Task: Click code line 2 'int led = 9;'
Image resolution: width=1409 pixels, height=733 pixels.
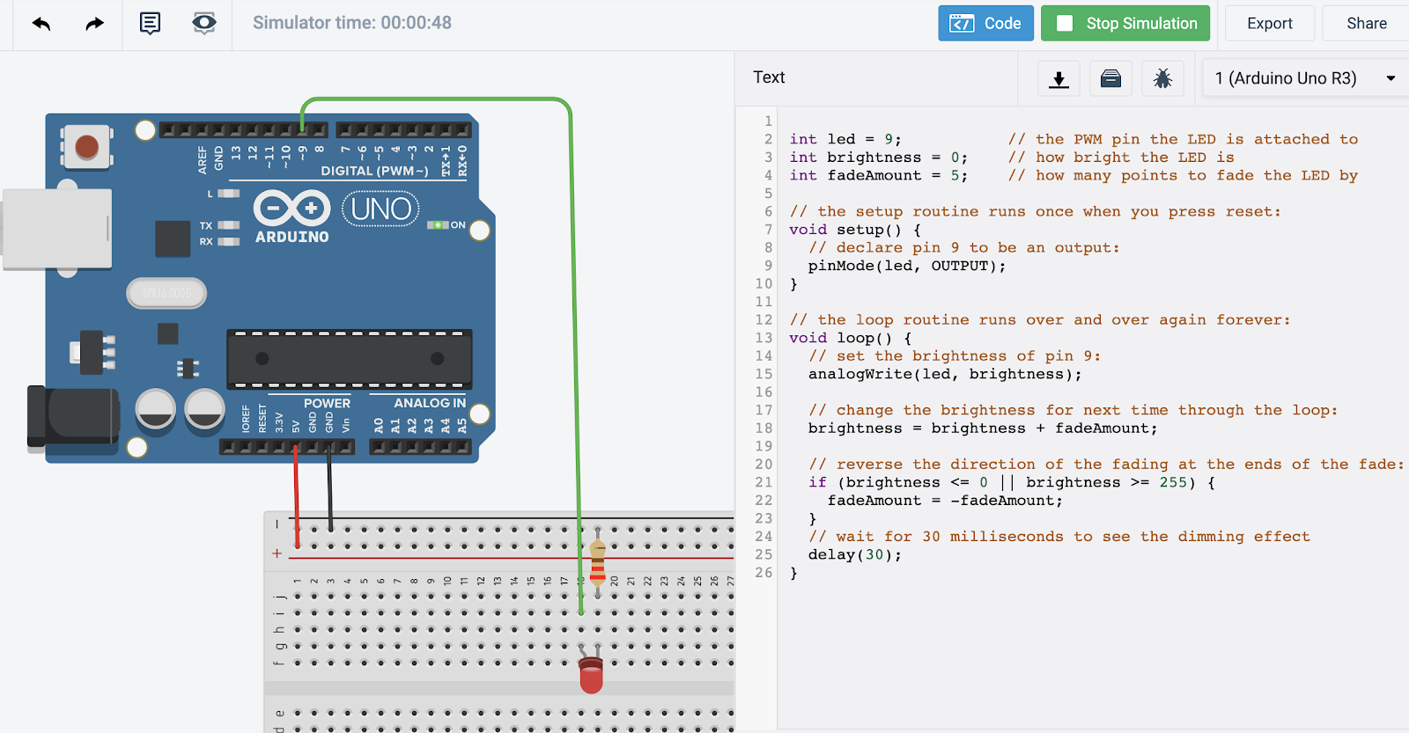Action: 845,139
